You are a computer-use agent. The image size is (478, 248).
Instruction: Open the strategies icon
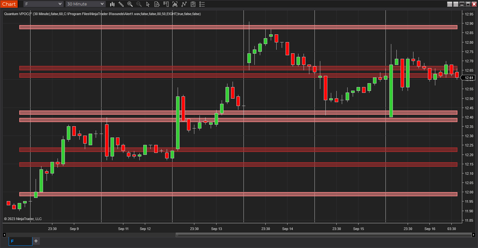click(184, 4)
